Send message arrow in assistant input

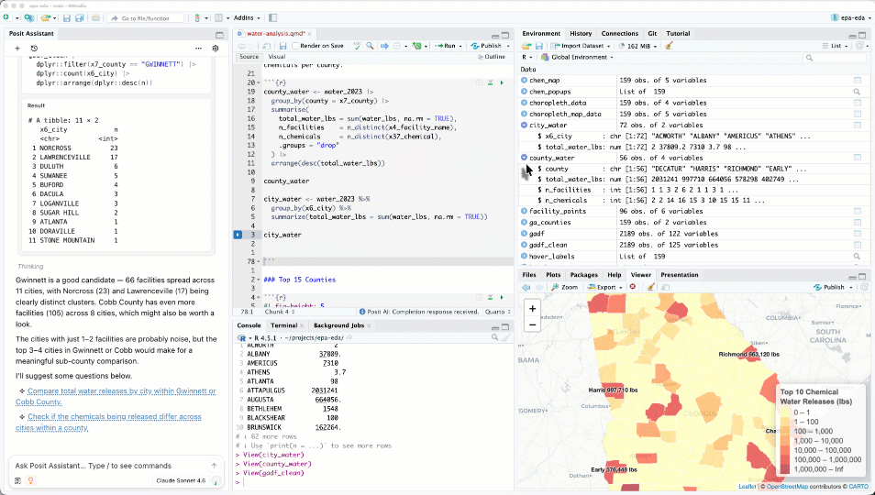coord(214,466)
